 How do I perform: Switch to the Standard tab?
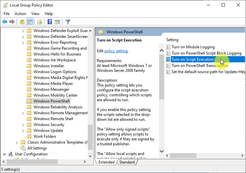click(127, 162)
